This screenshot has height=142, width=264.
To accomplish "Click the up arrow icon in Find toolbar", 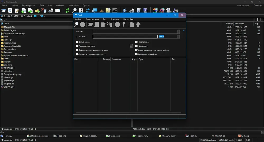I will (x=138, y=25).
